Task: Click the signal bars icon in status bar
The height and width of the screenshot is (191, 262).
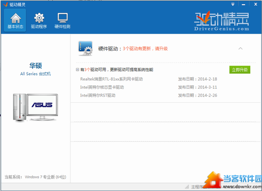Action: click(x=187, y=187)
